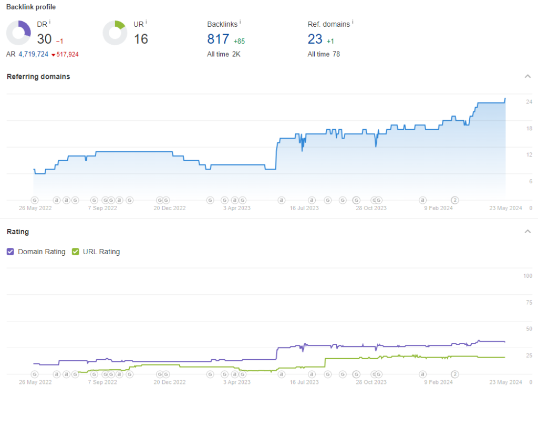Click the info icon beside Backlinks
This screenshot has width=538, height=437.
[240, 22]
